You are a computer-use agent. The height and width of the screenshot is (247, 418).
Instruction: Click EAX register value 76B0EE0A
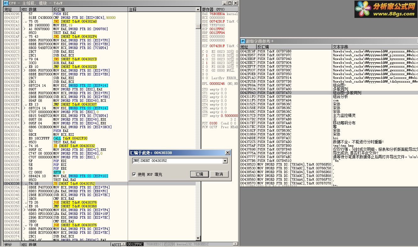coord(217,14)
